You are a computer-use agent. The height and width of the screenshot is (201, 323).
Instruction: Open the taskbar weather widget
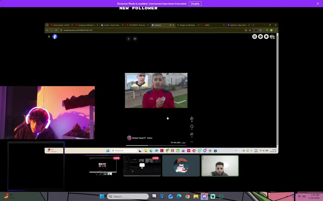(x=10, y=196)
